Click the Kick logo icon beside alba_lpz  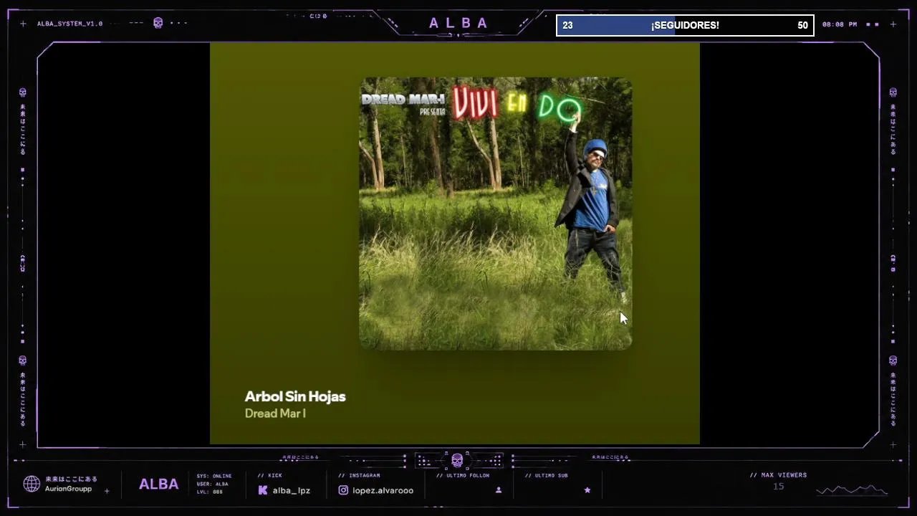(263, 490)
